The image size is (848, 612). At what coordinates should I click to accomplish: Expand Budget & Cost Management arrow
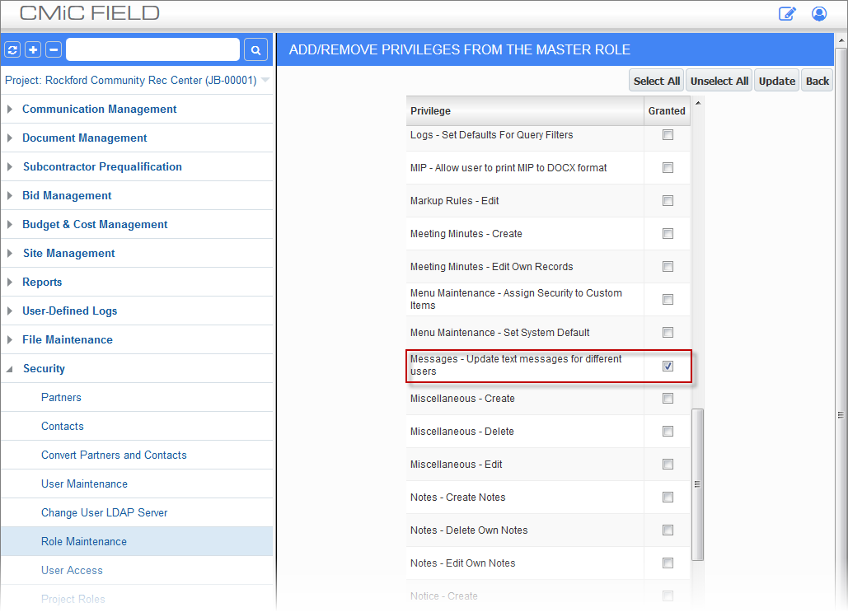[x=10, y=224]
